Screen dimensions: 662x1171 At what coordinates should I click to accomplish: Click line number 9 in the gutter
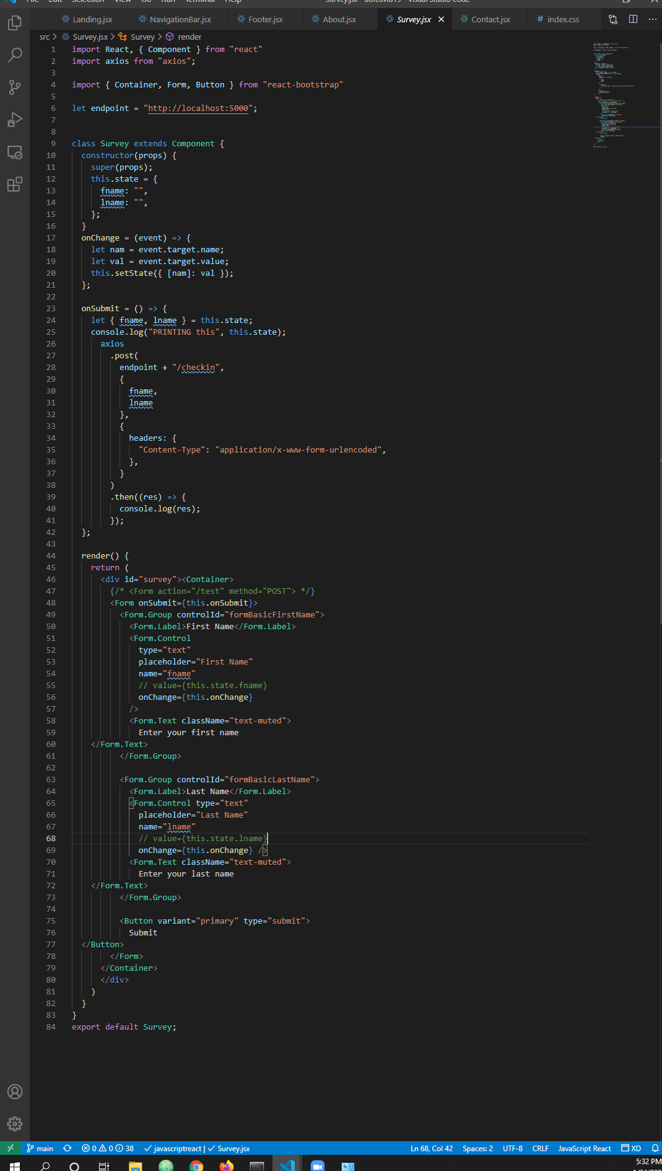[x=53, y=143]
